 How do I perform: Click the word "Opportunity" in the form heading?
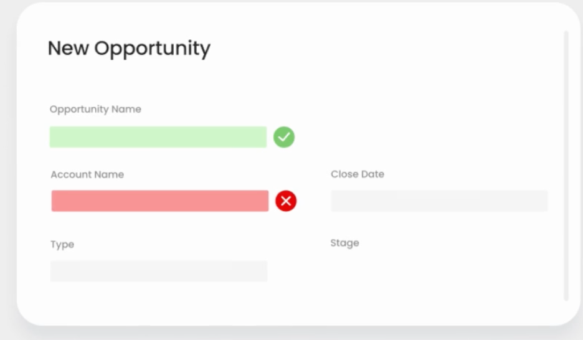click(153, 49)
